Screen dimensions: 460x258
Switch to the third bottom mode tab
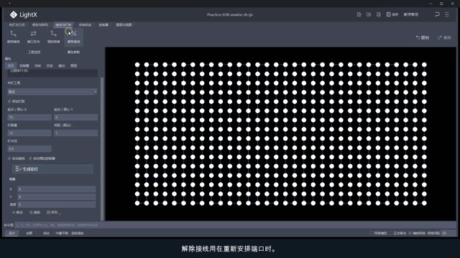pos(46,233)
